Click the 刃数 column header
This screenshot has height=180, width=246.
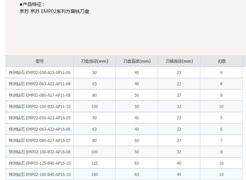pyautogui.click(x=221, y=61)
